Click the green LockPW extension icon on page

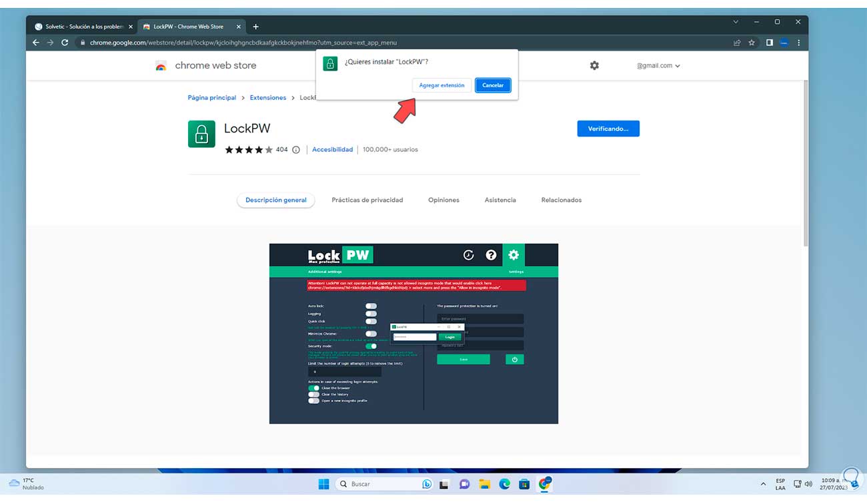point(201,134)
